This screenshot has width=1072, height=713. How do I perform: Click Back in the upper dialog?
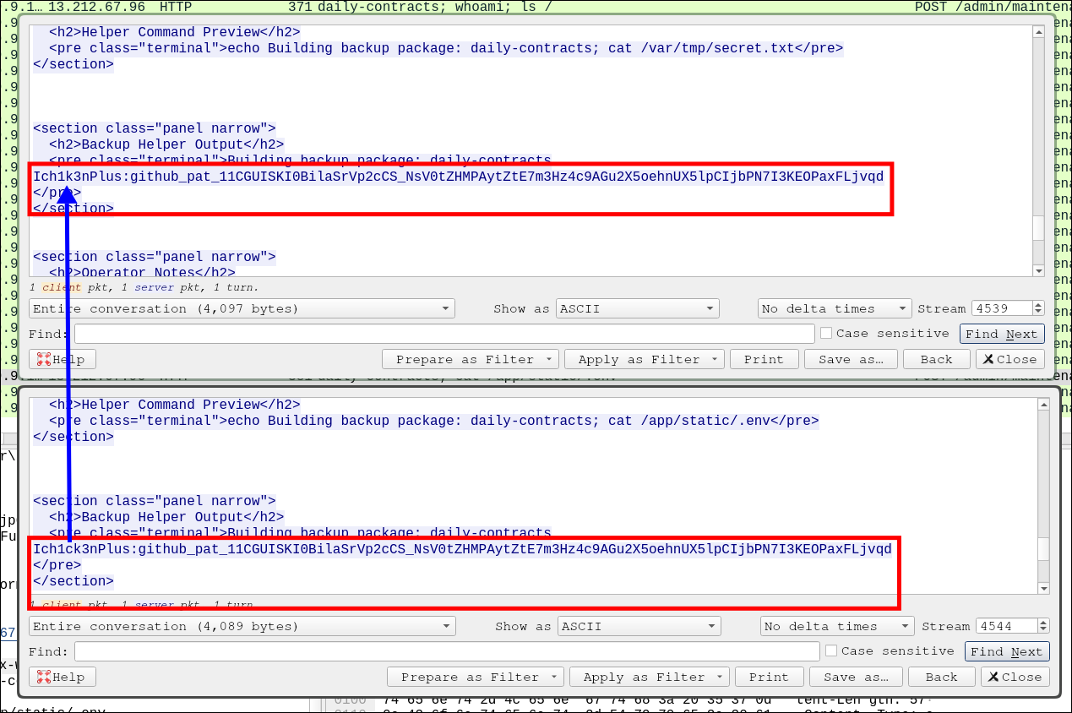pyautogui.click(x=936, y=359)
